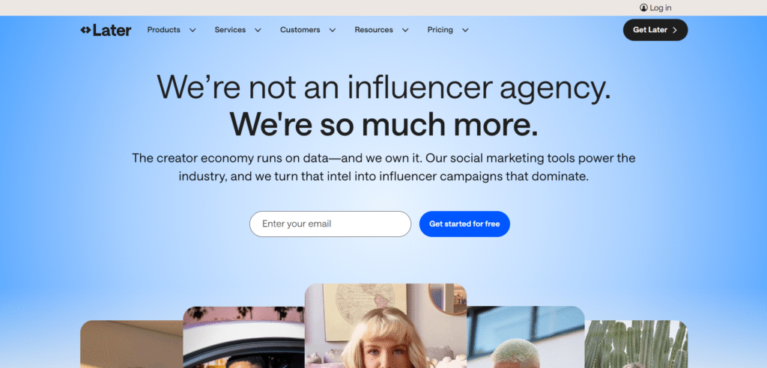Expand the Pricing chevron

pyautogui.click(x=465, y=31)
